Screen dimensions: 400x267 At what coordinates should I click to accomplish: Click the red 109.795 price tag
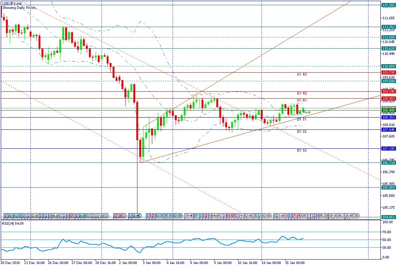coord(389,73)
